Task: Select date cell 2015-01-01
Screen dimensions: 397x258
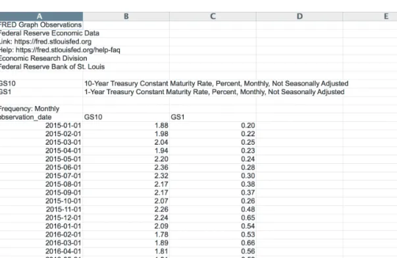Action: pos(41,125)
